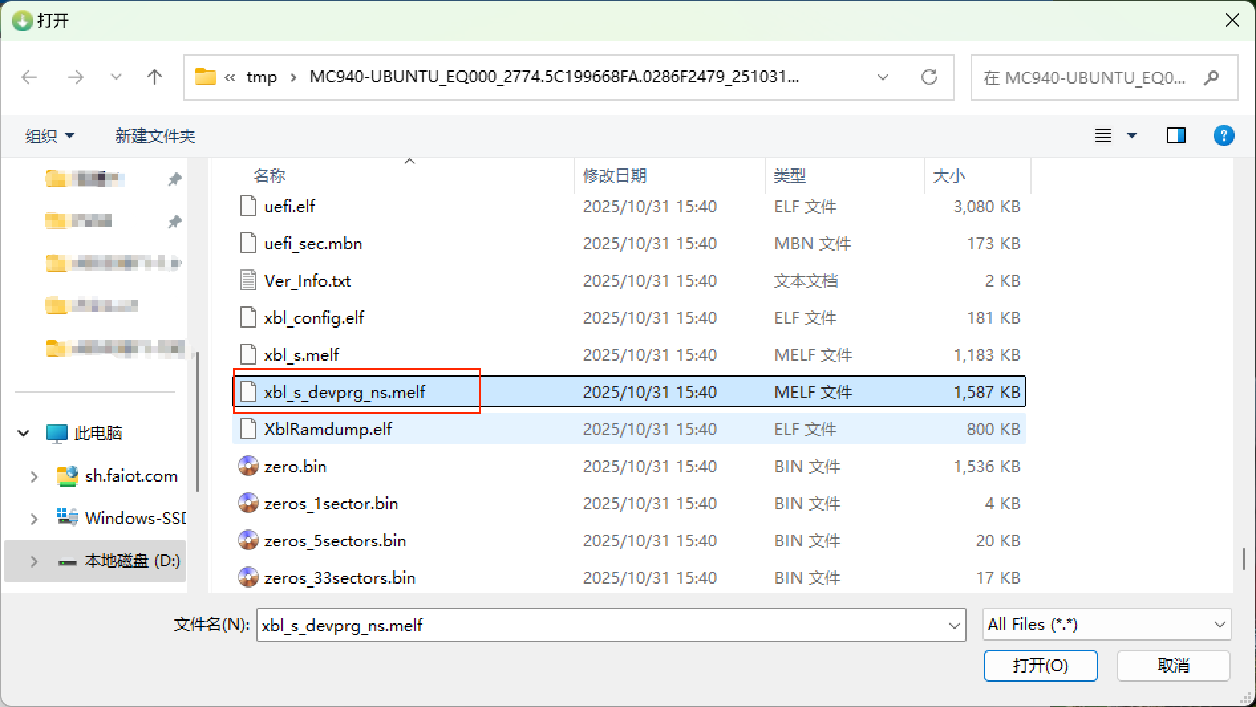Click the Up one level arrow

(x=155, y=77)
